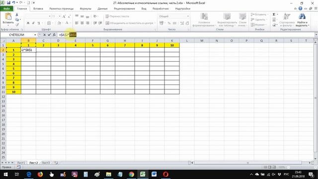Switch to the Вставка ribbon tab
The height and width of the screenshot is (179, 318).
(38, 8)
